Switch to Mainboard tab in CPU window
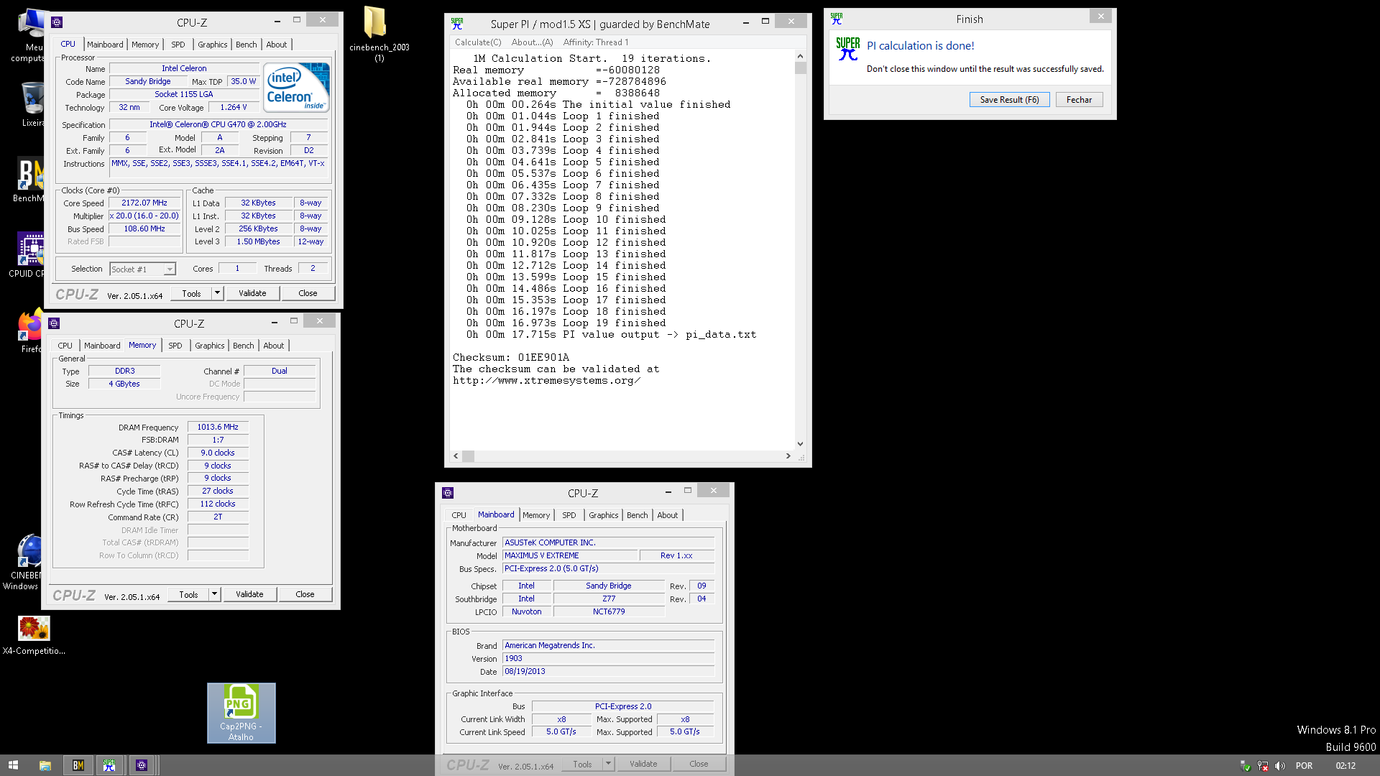The image size is (1380, 776). 105,45
